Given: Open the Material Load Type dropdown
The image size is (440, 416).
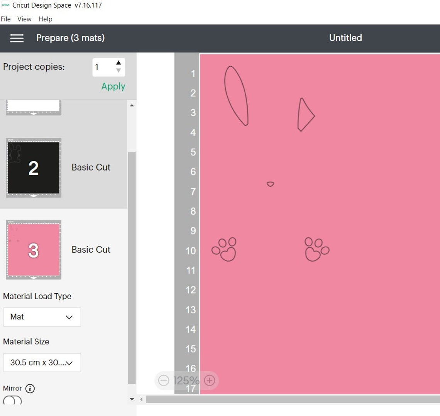Looking at the screenshot, I should point(42,317).
